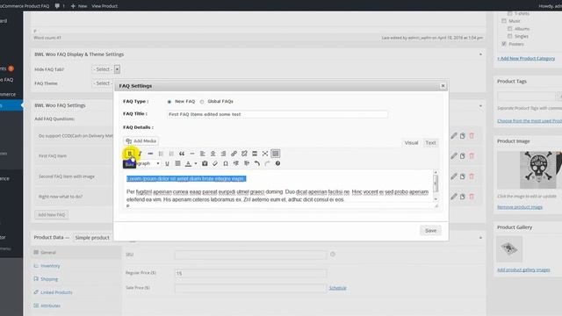Clear formatting with the eraser icon
The width and height of the screenshot is (562, 316).
215,163
